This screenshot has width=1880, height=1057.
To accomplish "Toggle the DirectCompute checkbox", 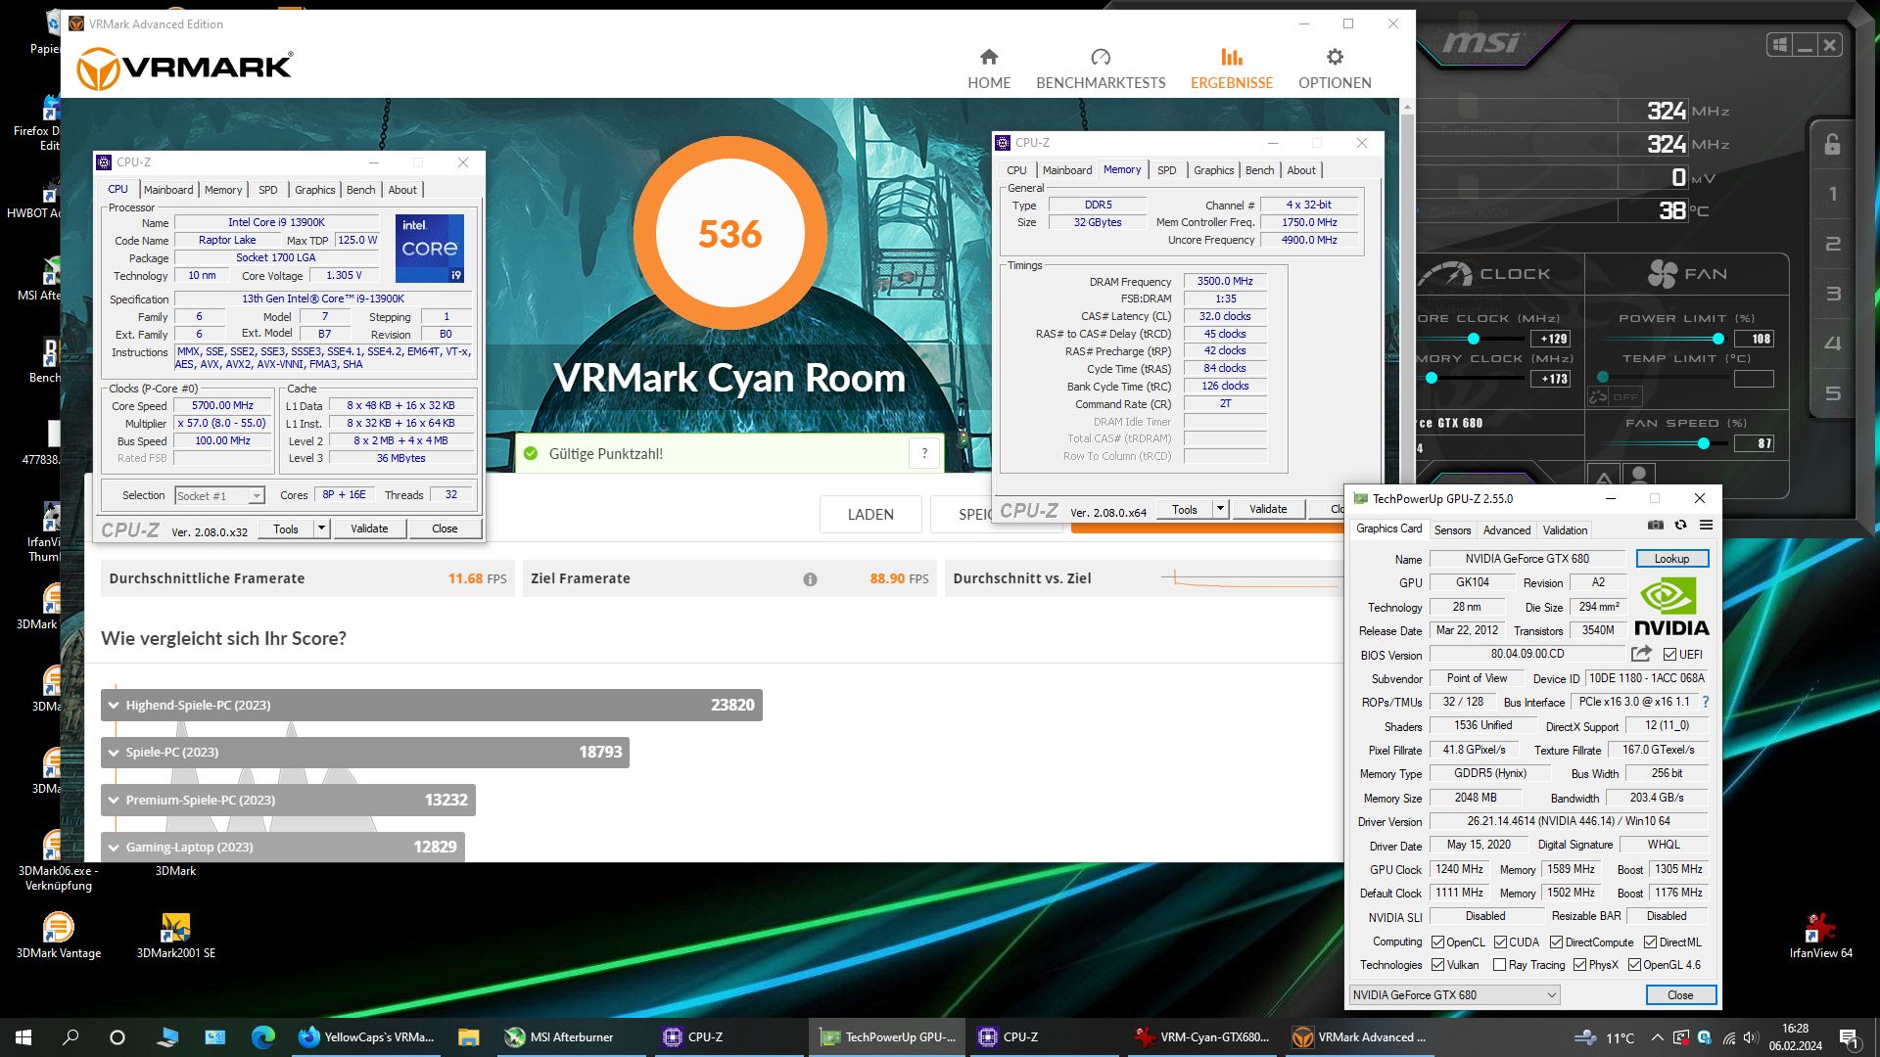I will click(x=1556, y=942).
